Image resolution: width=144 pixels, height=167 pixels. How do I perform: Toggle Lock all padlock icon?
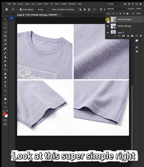click(x=127, y=14)
